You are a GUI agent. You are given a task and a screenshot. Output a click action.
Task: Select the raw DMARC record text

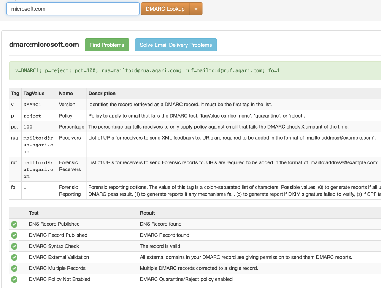pyautogui.click(x=148, y=71)
